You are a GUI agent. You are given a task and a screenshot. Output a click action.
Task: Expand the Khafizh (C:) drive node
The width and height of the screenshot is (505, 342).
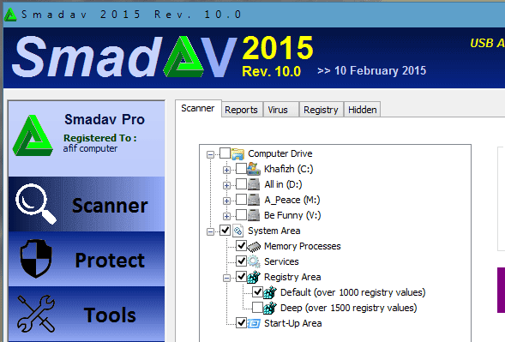tap(226, 170)
